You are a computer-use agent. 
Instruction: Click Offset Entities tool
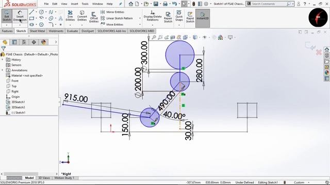94,17
